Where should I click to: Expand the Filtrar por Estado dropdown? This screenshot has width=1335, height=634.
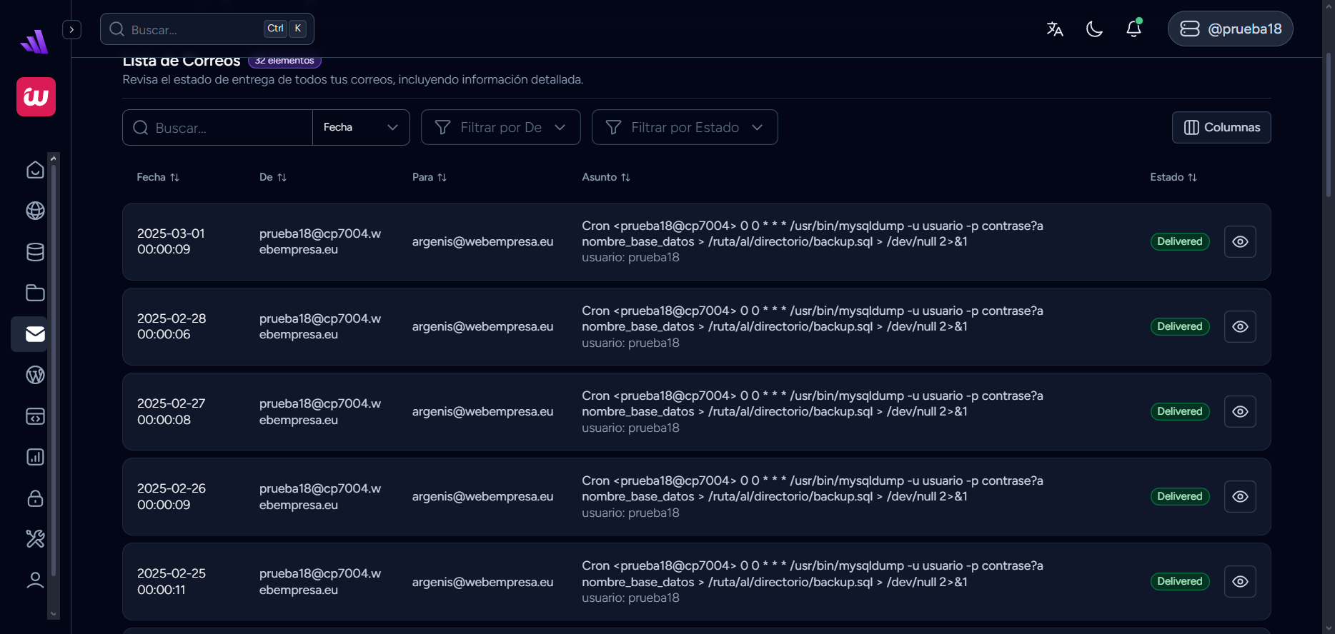pos(684,128)
